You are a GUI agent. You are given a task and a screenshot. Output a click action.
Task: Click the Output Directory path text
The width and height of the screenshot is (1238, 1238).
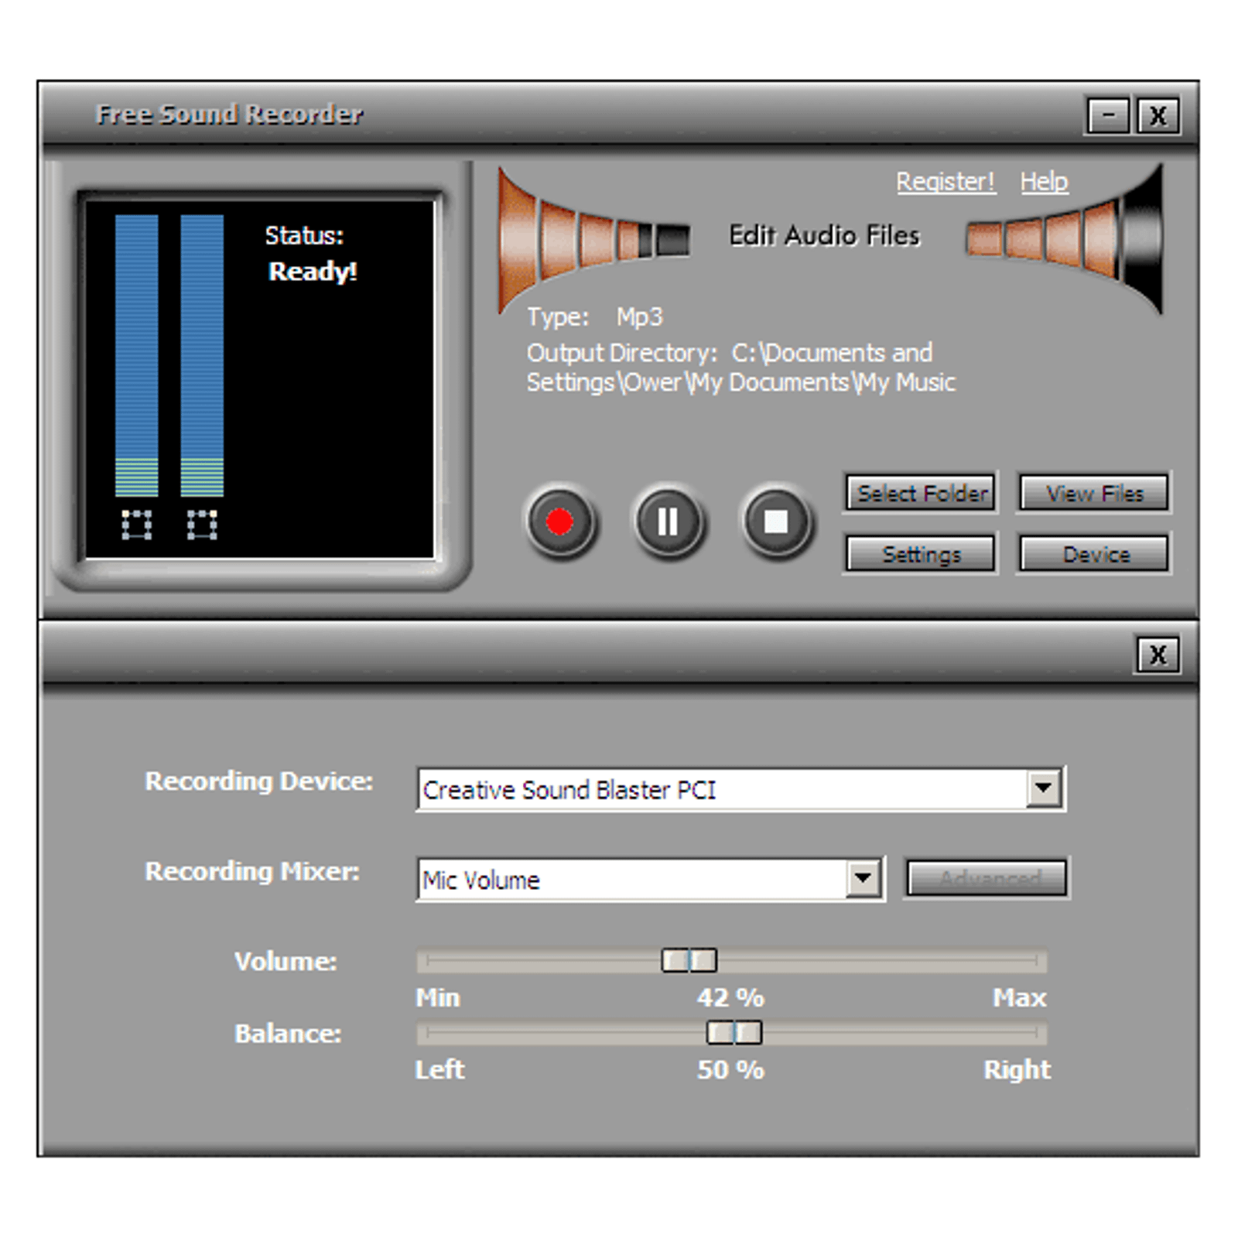[x=740, y=368]
